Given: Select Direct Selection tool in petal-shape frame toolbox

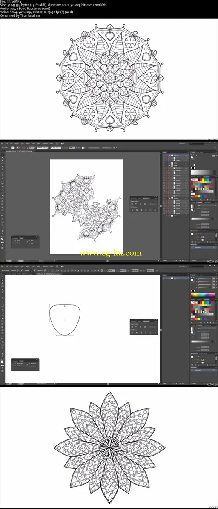Looking at the screenshot, I should (2, 281).
